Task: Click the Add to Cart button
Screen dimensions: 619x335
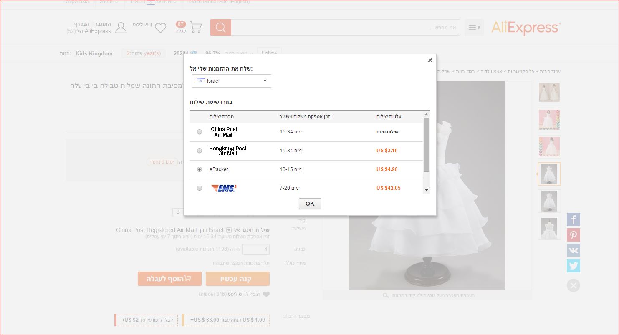Action: click(169, 279)
